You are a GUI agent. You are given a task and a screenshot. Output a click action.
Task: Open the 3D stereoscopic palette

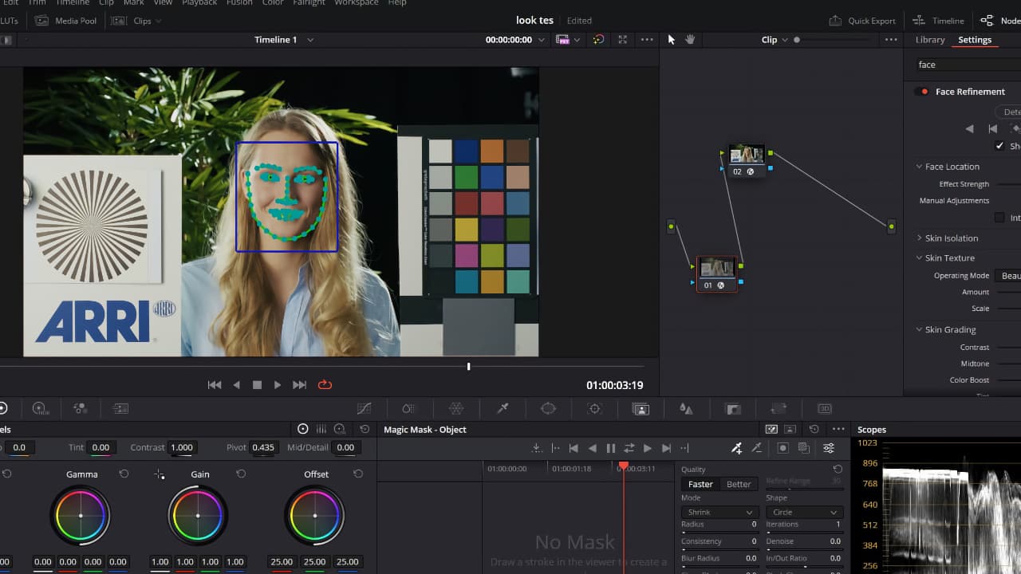825,408
